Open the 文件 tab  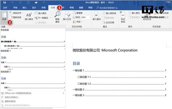point(5,8)
